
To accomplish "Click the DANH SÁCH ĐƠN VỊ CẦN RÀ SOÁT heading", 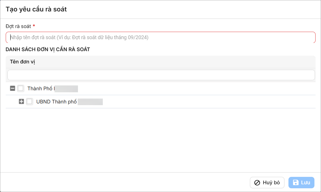I will (x=48, y=49).
